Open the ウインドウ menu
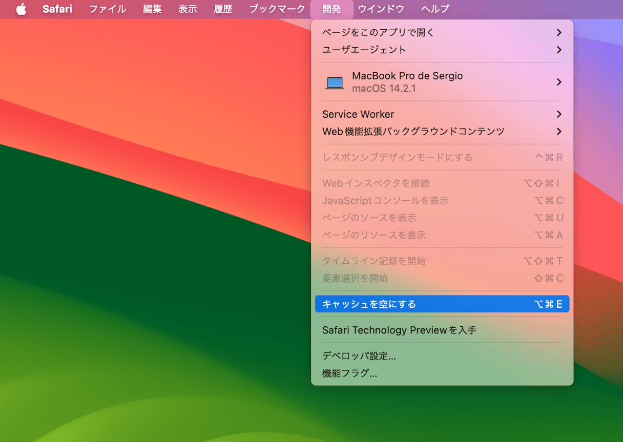 (x=381, y=9)
